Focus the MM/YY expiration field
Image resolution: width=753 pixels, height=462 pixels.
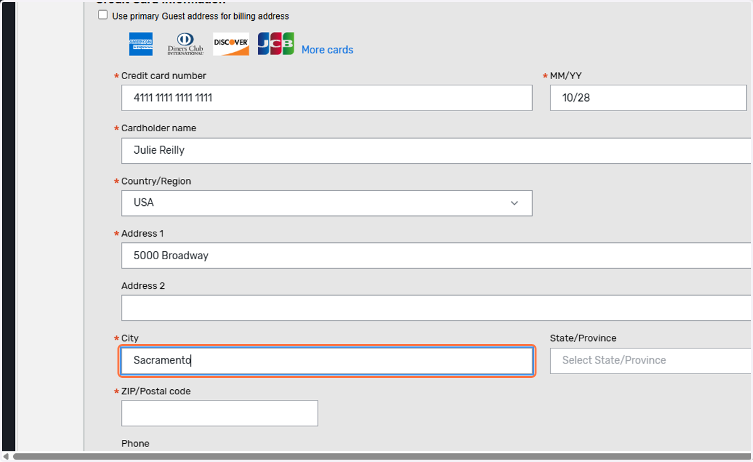click(x=648, y=98)
